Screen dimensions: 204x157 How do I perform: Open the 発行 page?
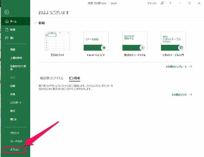point(13,111)
